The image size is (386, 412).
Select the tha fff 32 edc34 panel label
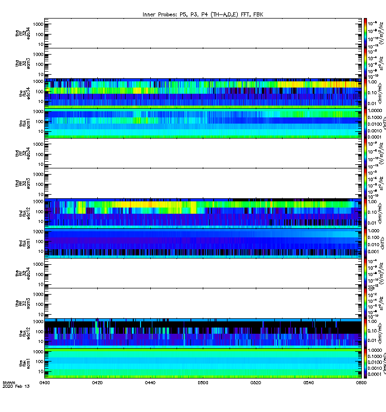pyautogui.click(x=23, y=33)
